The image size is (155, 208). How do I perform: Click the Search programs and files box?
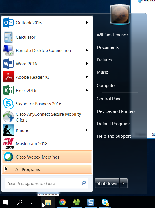(46, 183)
